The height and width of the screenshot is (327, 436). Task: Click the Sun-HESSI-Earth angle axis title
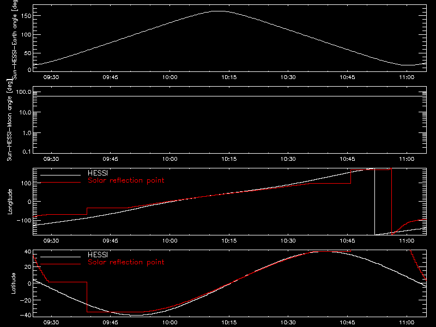pos(15,39)
